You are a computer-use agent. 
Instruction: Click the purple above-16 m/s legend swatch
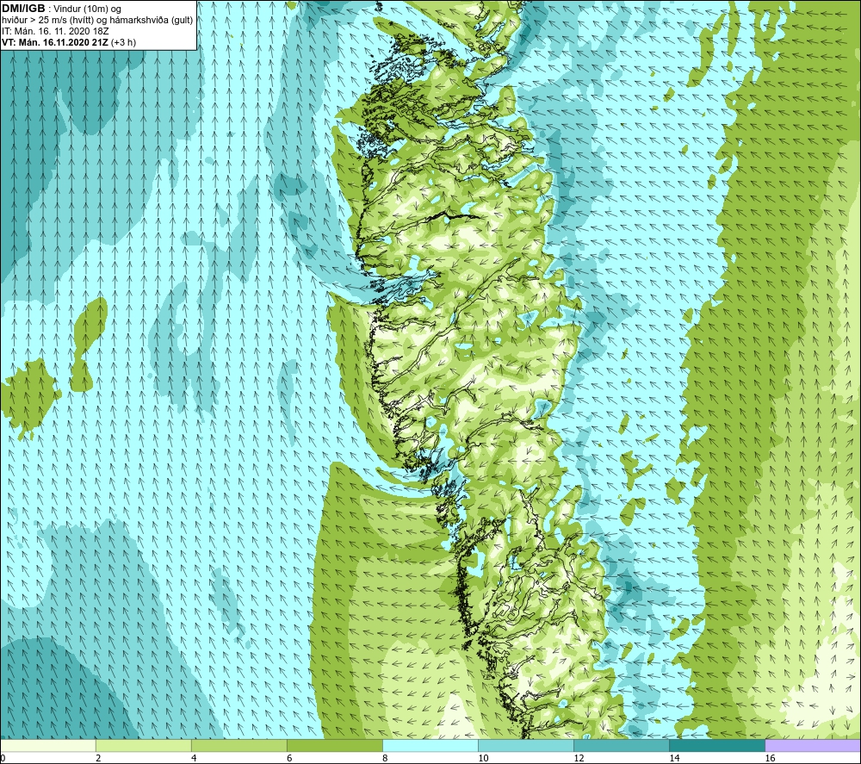[x=813, y=746]
